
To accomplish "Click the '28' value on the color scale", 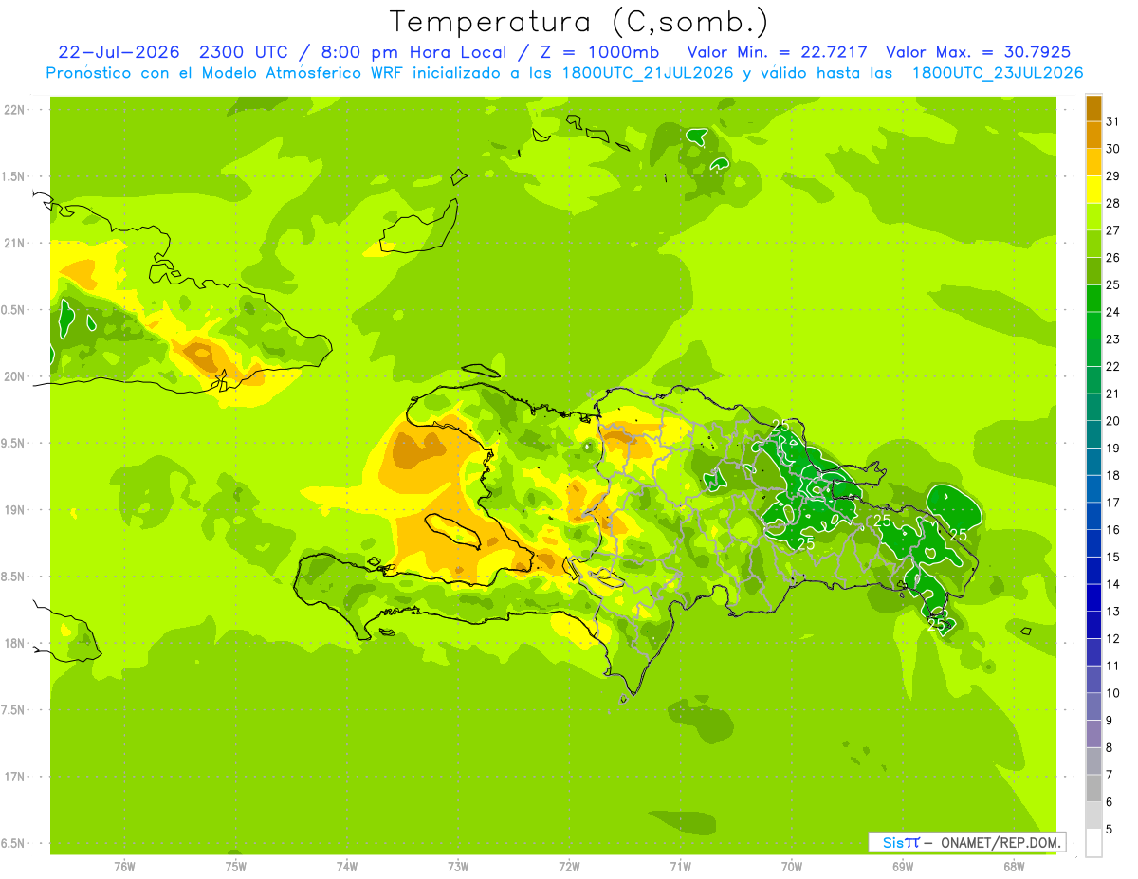I will pos(1113,203).
